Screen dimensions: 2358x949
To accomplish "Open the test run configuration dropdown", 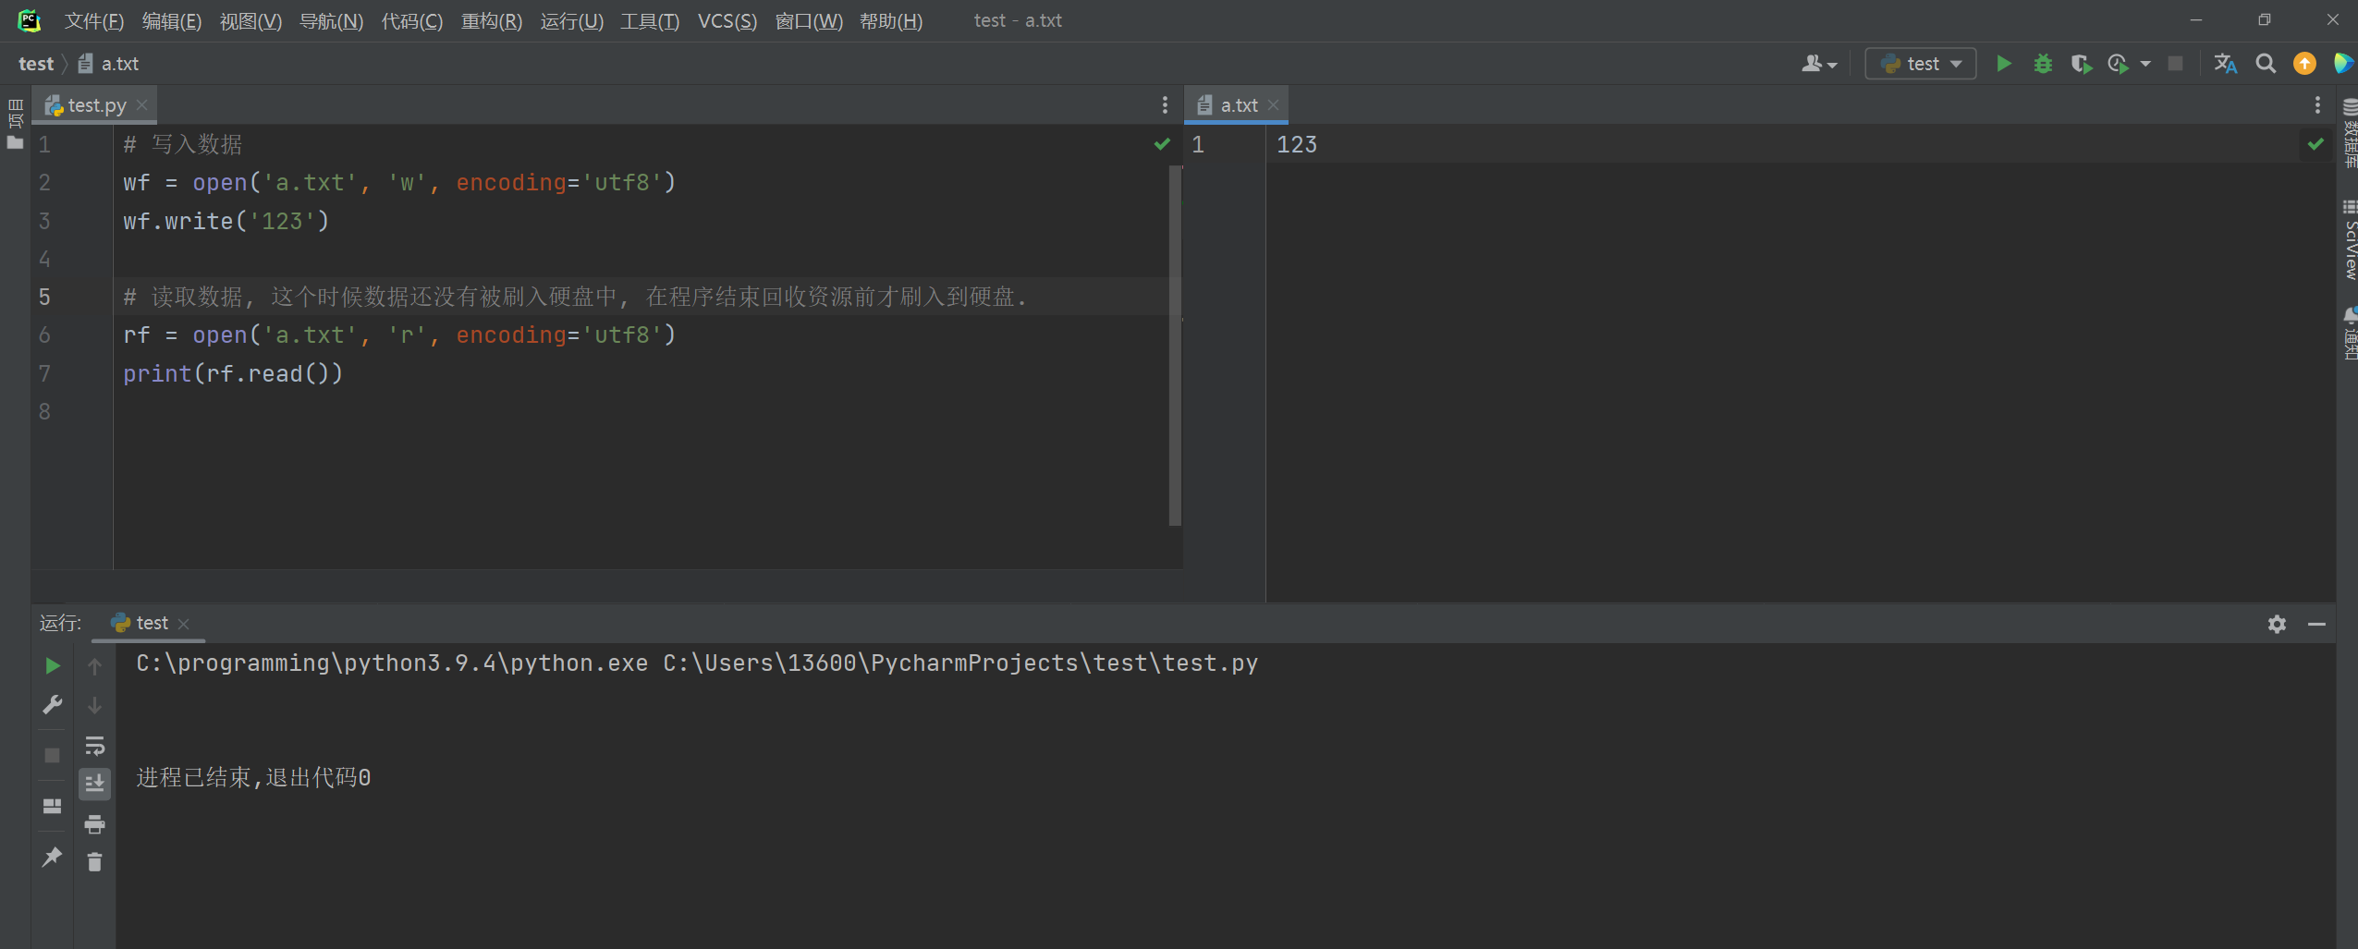I will tap(1921, 64).
